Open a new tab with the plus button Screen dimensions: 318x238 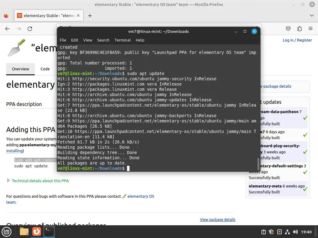(90, 15)
